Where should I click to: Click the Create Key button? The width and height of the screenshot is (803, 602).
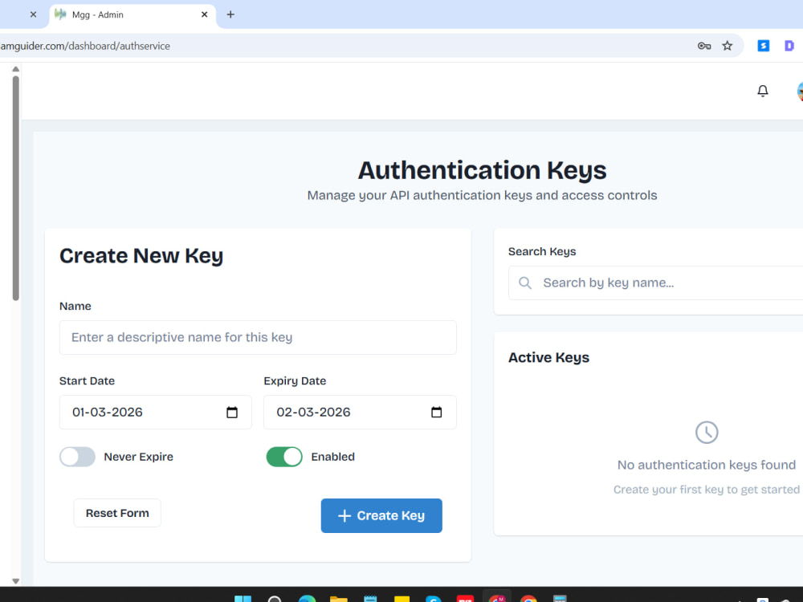[381, 515]
